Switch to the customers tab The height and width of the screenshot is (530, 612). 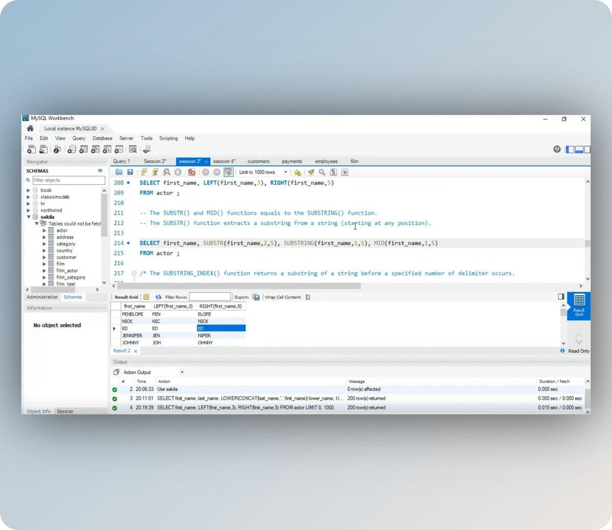pyautogui.click(x=259, y=162)
